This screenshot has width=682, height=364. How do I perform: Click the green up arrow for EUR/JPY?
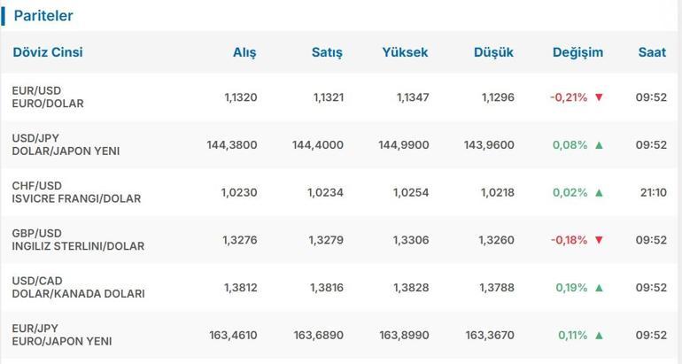[599, 335]
